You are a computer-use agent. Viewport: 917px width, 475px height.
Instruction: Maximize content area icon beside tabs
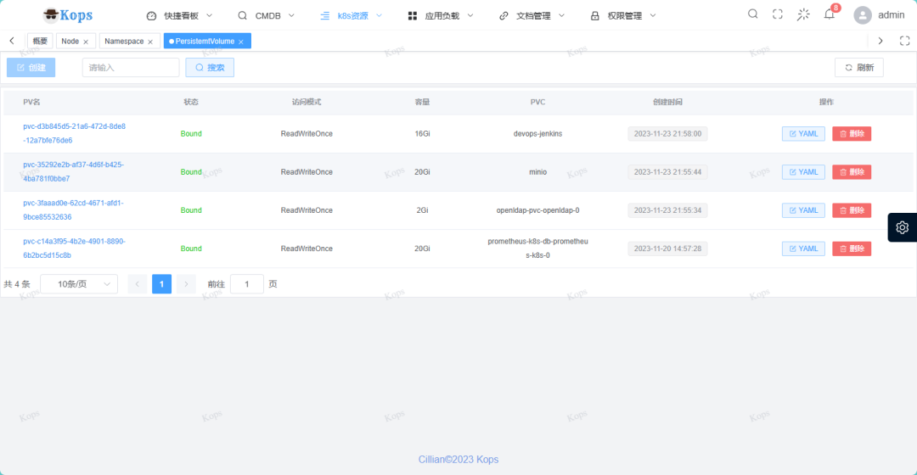click(x=905, y=41)
